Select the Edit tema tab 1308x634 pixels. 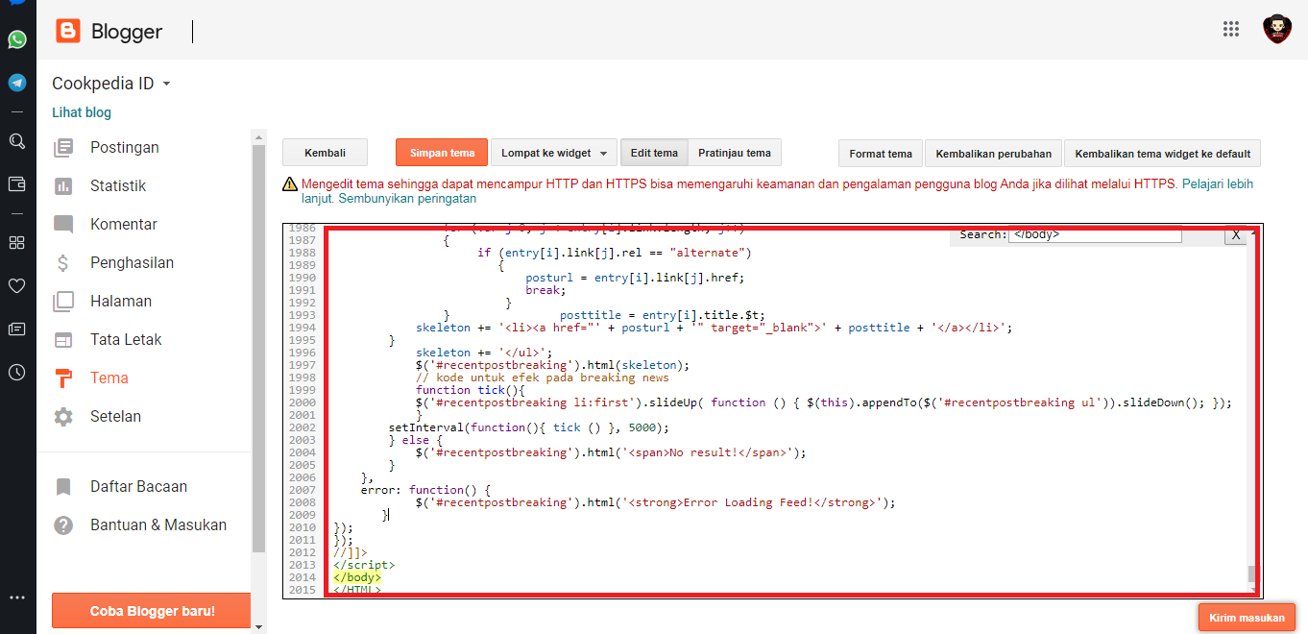653,153
